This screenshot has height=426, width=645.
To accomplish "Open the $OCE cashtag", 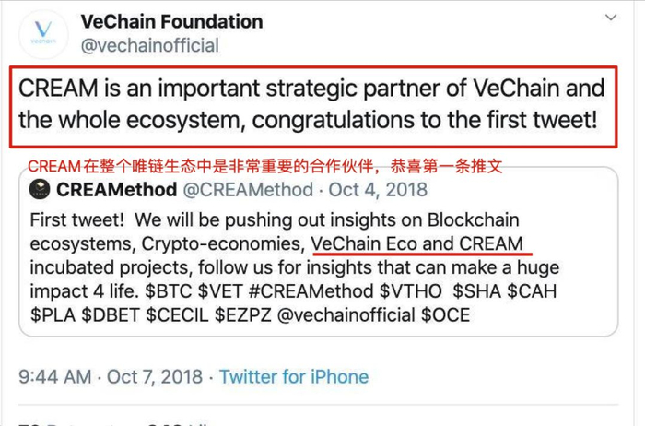I will [x=445, y=315].
